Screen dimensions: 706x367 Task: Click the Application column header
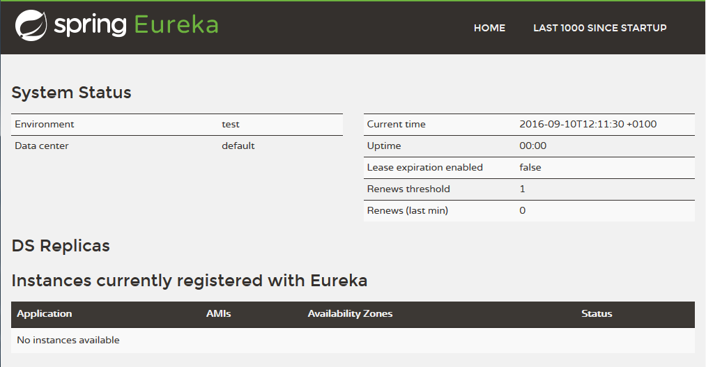(45, 313)
